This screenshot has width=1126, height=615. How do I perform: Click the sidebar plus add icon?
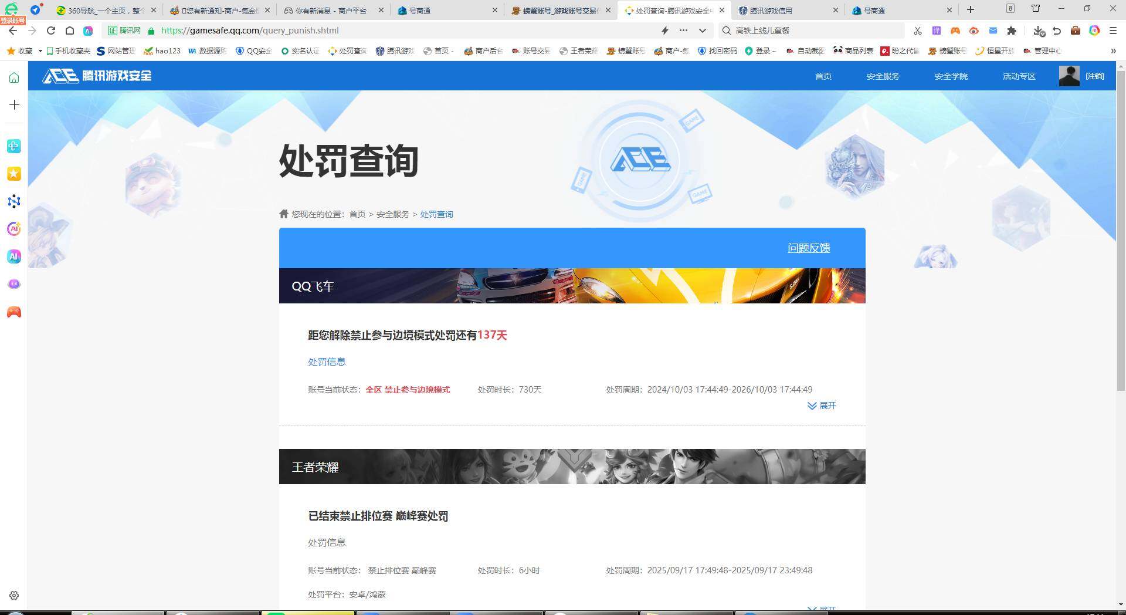coord(14,105)
